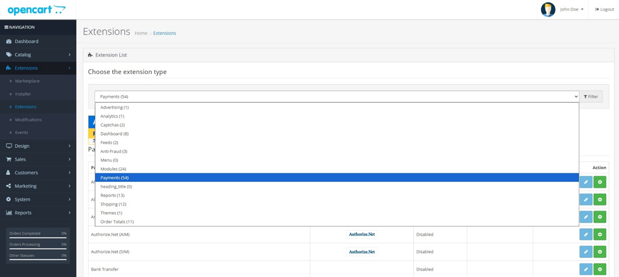Expand the Catalog menu
This screenshot has width=619, height=277.
(x=38, y=55)
